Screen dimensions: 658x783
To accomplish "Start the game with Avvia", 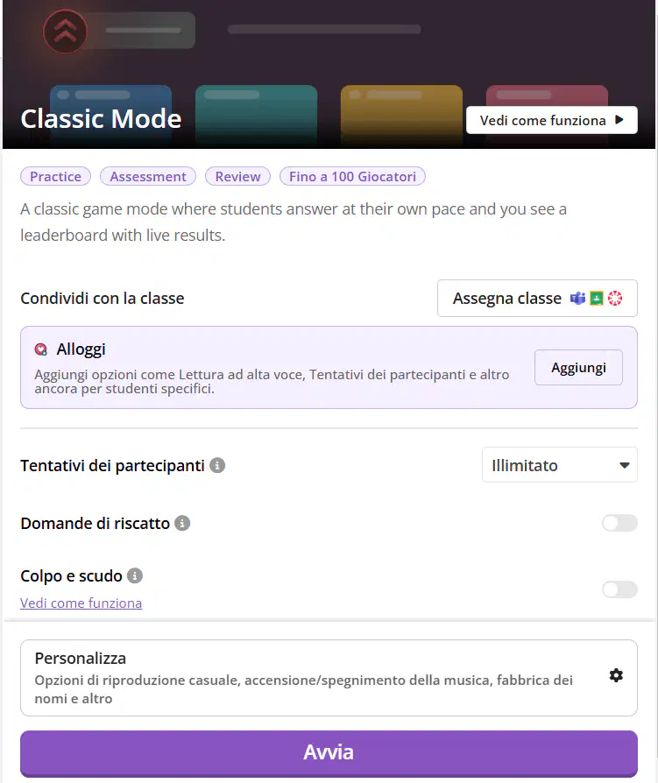I will (329, 753).
